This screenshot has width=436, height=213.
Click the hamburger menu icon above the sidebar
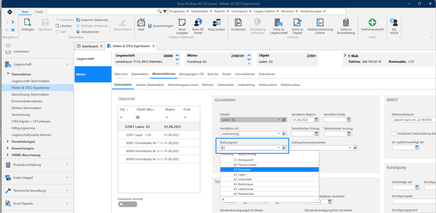[8, 45]
